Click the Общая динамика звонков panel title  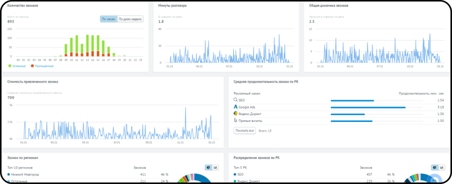pos(328,5)
